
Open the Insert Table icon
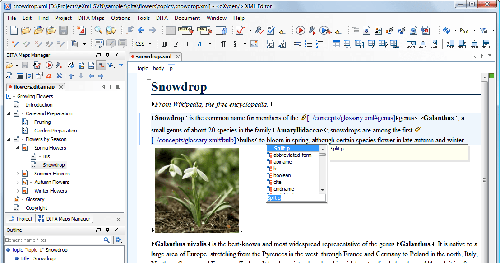tap(336, 44)
